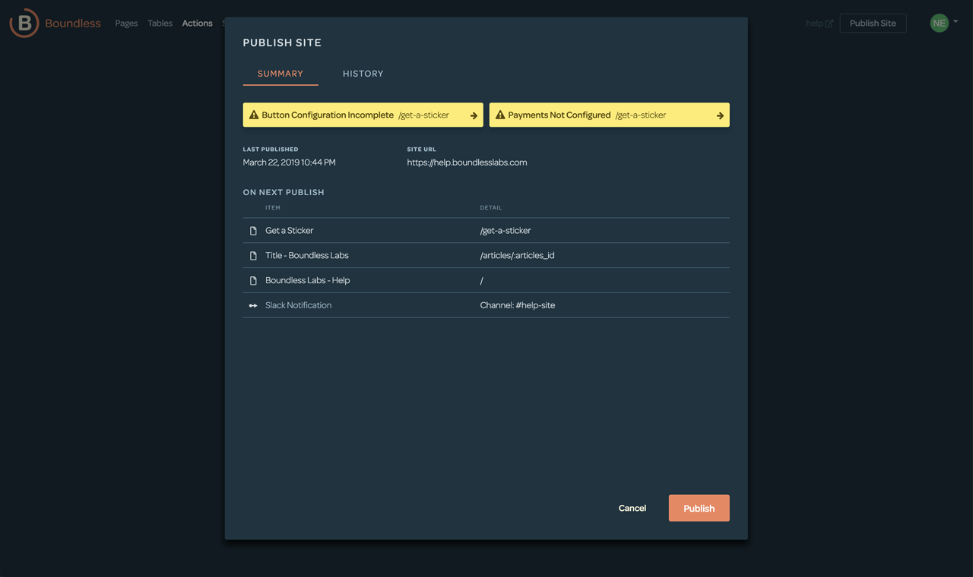This screenshot has height=577, width=973.
Task: Click Cancel in the Publish Site dialog
Action: tap(632, 508)
